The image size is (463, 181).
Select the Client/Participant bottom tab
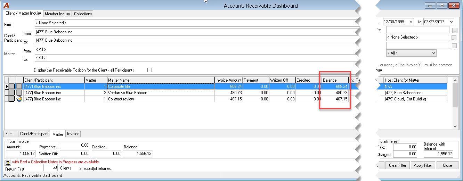[x=34, y=134]
